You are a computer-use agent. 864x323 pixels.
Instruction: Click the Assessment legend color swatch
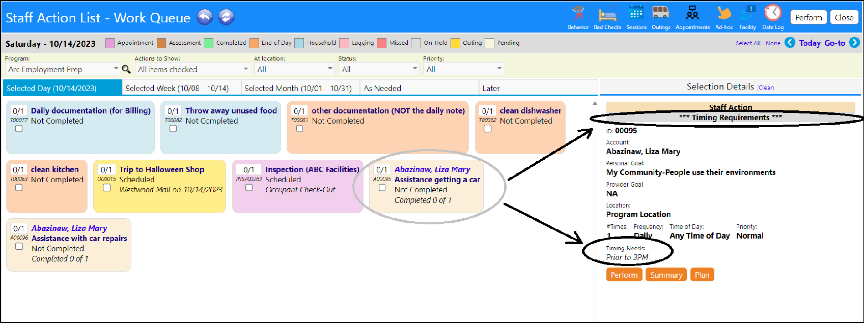[162, 43]
